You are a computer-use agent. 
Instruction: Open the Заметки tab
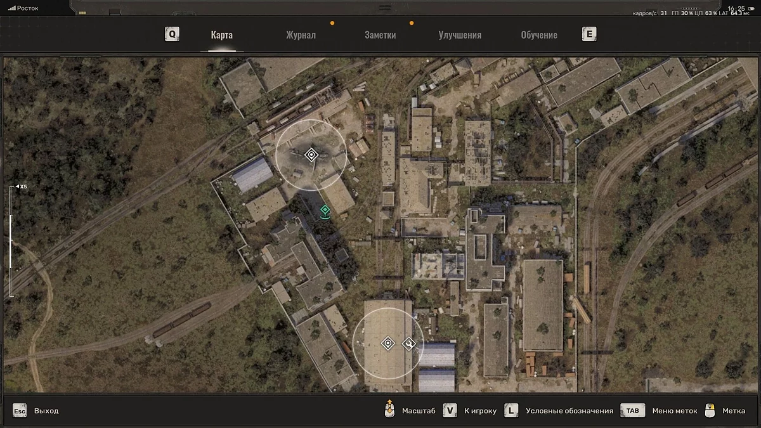click(380, 35)
